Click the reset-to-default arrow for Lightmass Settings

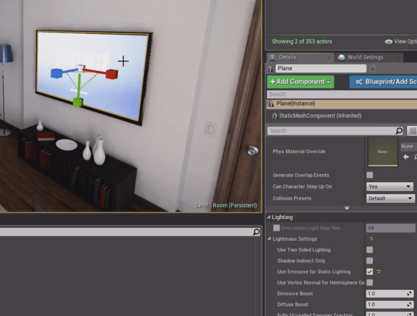[371, 239]
